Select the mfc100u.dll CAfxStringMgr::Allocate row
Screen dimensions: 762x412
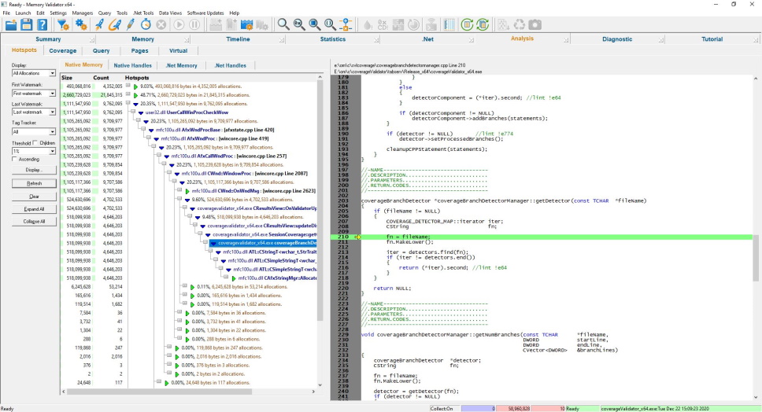tap(278, 278)
